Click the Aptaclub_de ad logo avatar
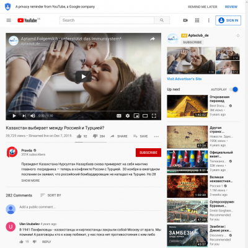The width and height of the screenshot is (248, 248). 172,39
